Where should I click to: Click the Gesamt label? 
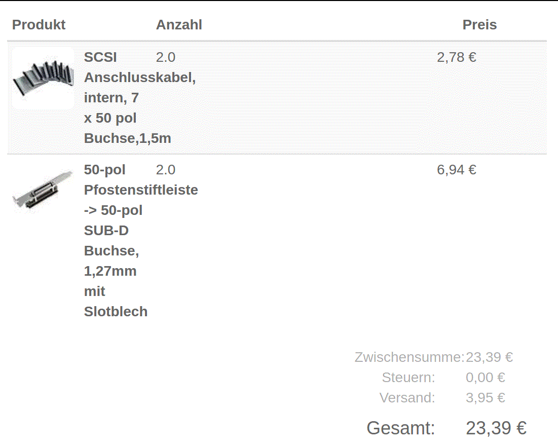click(401, 428)
